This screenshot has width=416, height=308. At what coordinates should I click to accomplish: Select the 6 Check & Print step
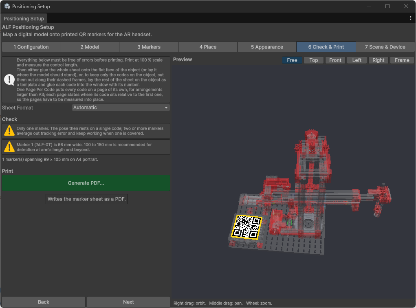point(326,47)
